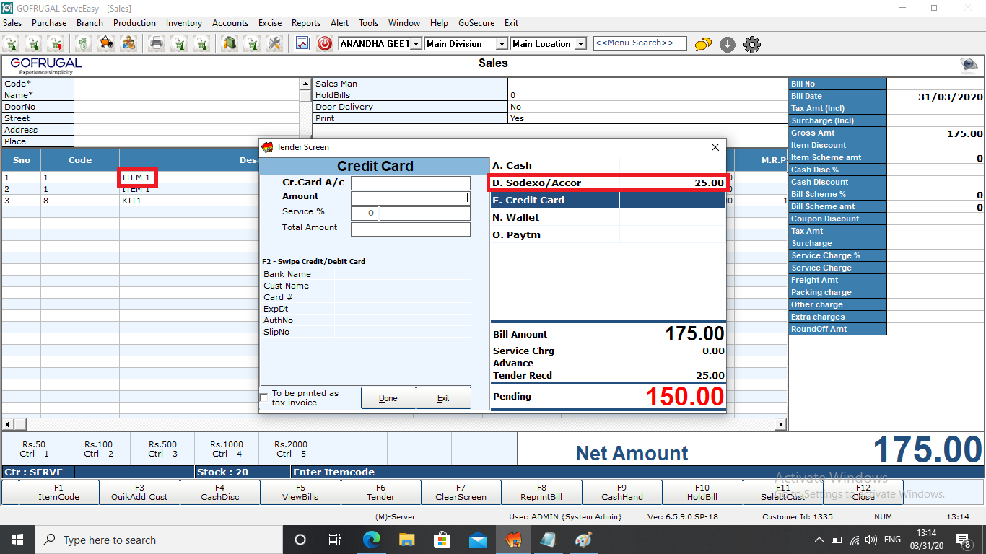Open the Mail app on the taskbar

pyautogui.click(x=478, y=540)
